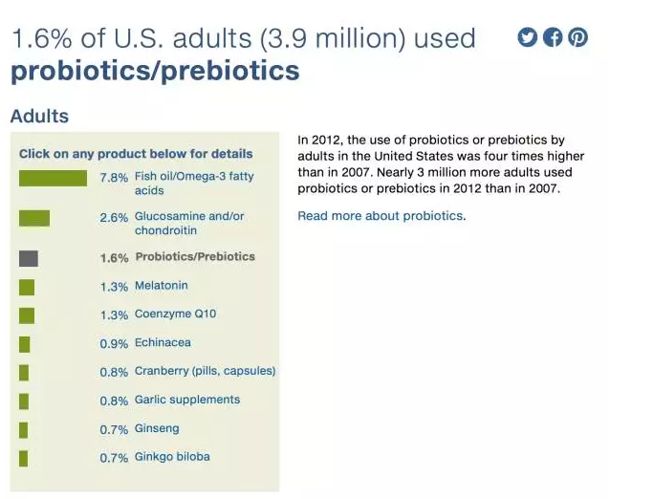Select Glucosamine and/or chondroitin product
Image resolution: width=653 pixels, height=499 pixels.
(x=189, y=224)
